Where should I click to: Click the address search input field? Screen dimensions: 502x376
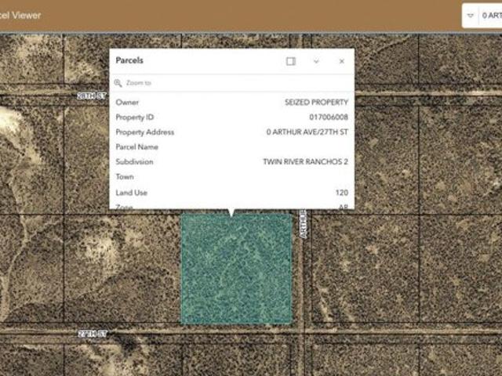coord(491,16)
